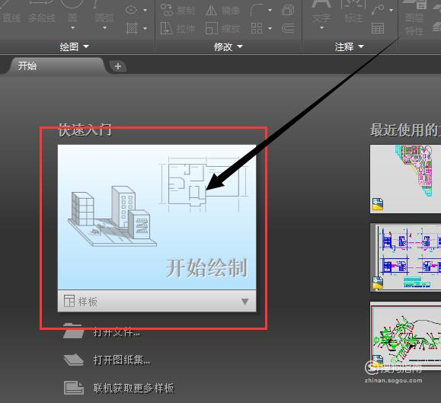Open the green-red site plan recent thumbnail

pyautogui.click(x=405, y=336)
